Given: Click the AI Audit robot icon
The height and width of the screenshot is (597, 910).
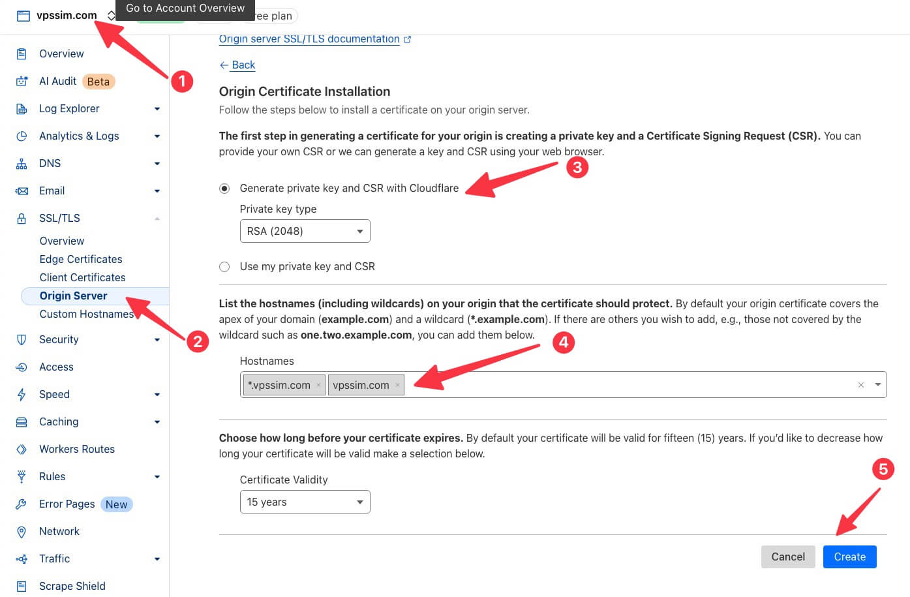Looking at the screenshot, I should point(22,81).
